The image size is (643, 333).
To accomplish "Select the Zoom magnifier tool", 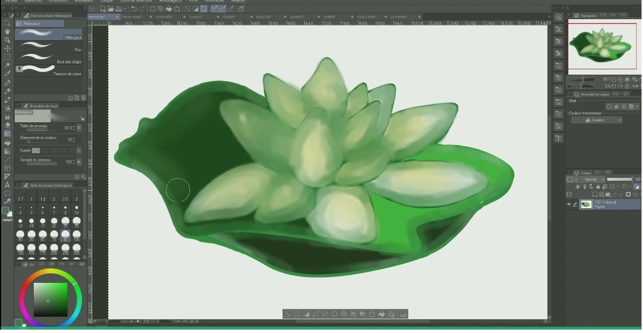I will pyautogui.click(x=7, y=23).
